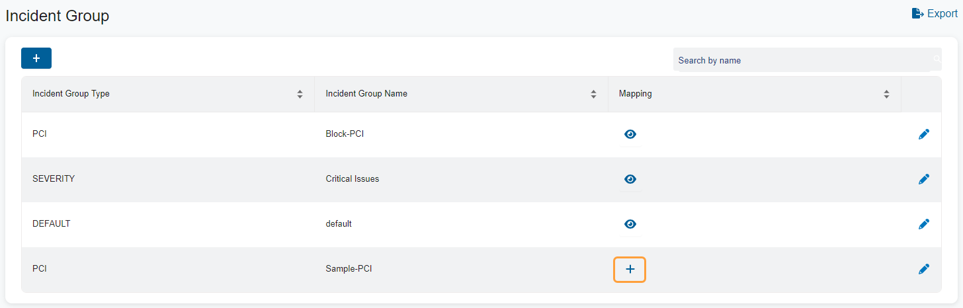Screen dimensions: 963x308
Task: Edit the Sample-PCI row with pencil icon
Action: (924, 269)
